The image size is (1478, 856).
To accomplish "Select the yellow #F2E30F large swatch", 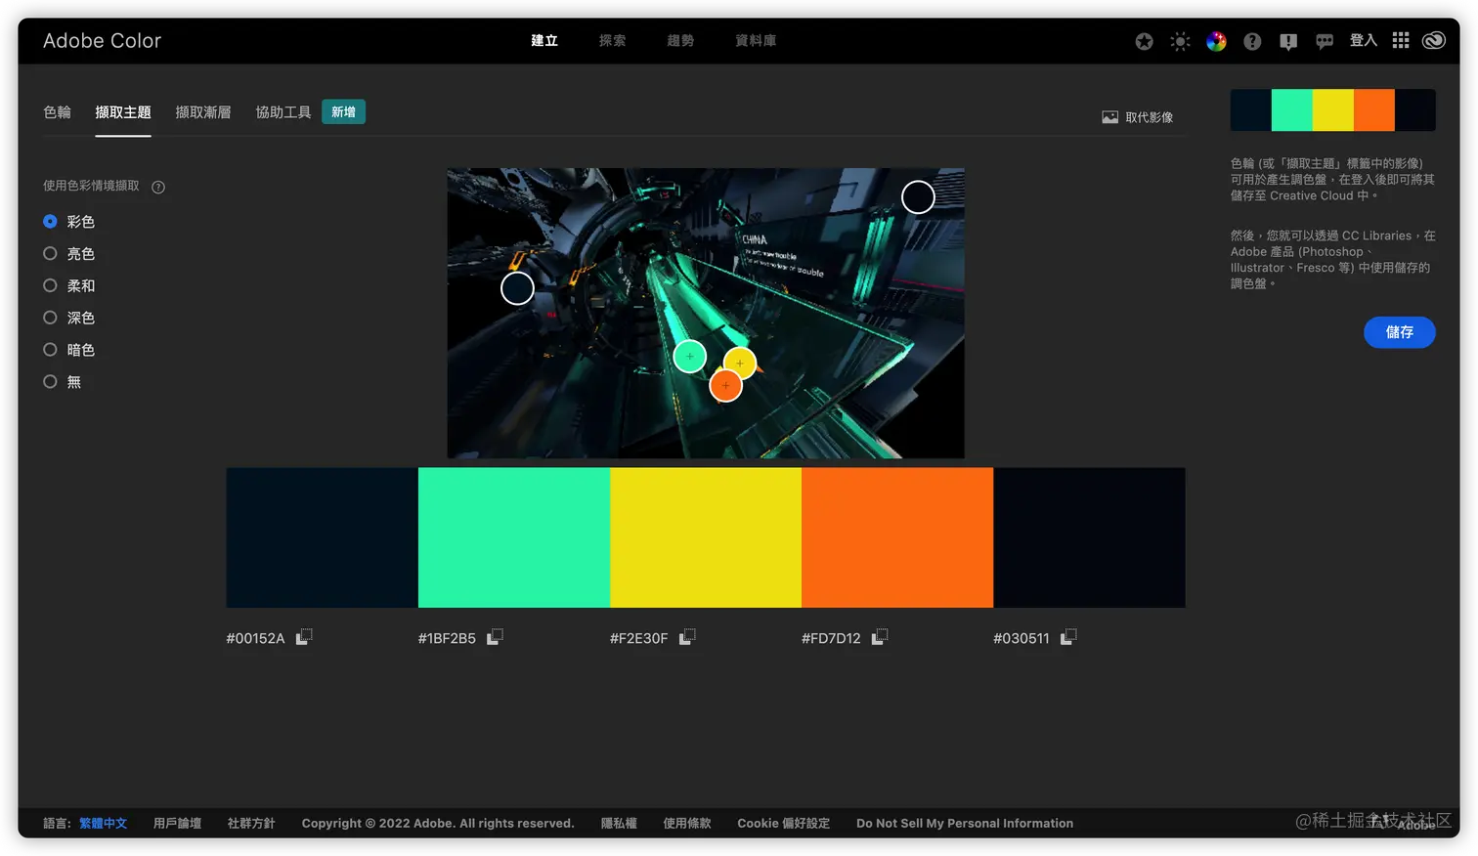I will [x=706, y=537].
